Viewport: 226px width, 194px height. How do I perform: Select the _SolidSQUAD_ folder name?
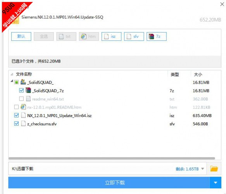point(40,83)
